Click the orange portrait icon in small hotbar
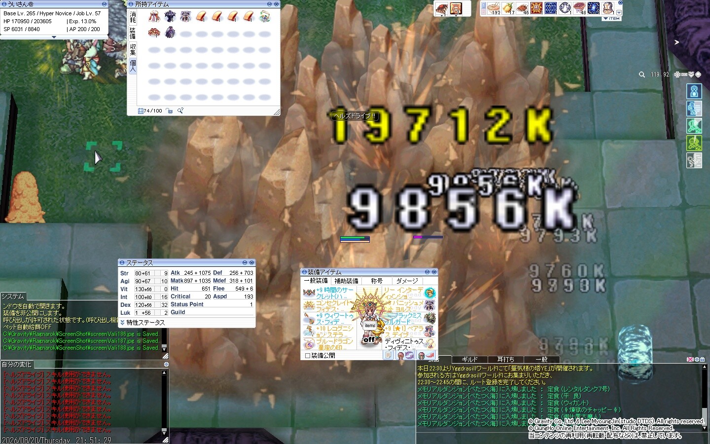The height and width of the screenshot is (444, 710). click(x=456, y=8)
